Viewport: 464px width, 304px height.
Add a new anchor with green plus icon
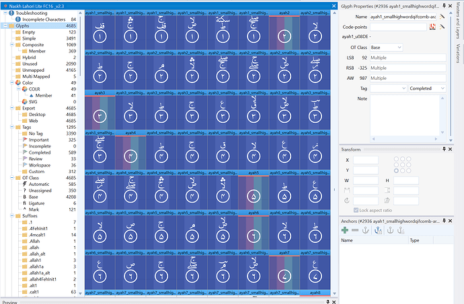tap(345, 230)
